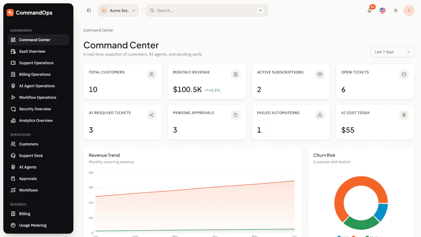Select Billing Operations in sidebar
421x237 pixels.
38,74
